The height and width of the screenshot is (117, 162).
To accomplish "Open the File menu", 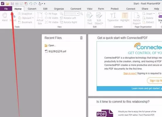I will pos(6,9).
